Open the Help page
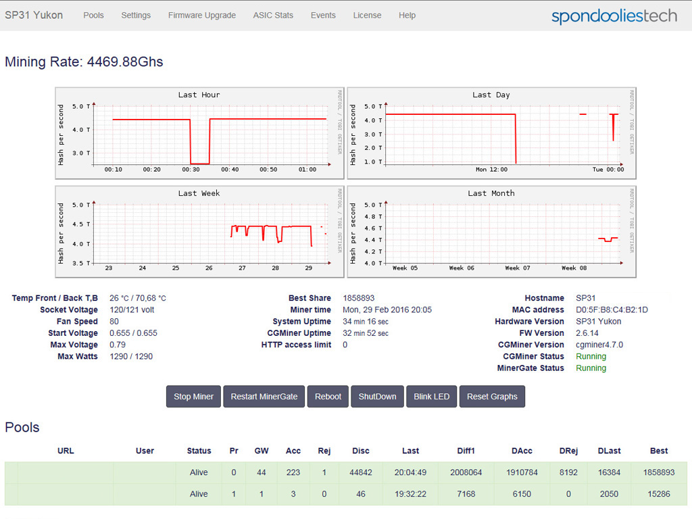 pyautogui.click(x=407, y=15)
